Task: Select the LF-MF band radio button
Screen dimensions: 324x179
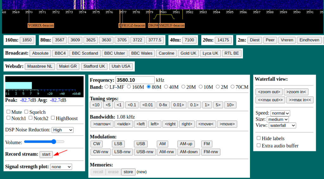Action: pyautogui.click(x=106, y=87)
